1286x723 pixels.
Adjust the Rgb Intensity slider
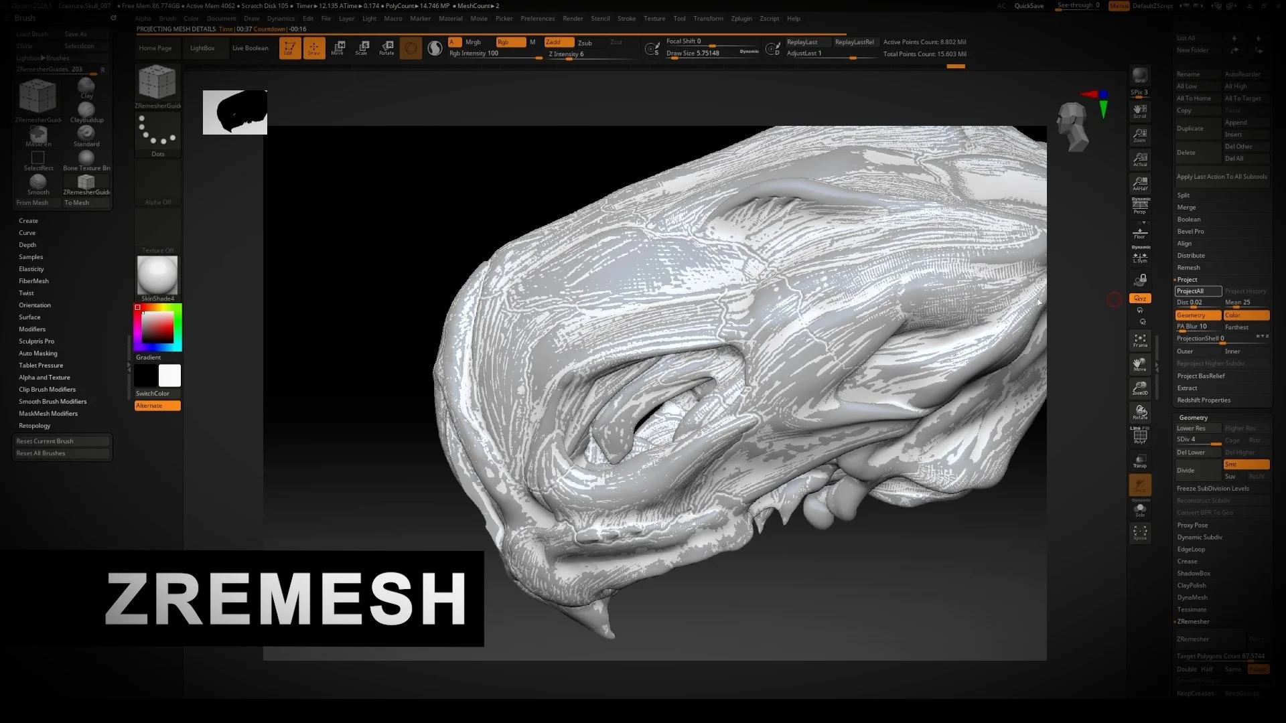click(x=492, y=53)
